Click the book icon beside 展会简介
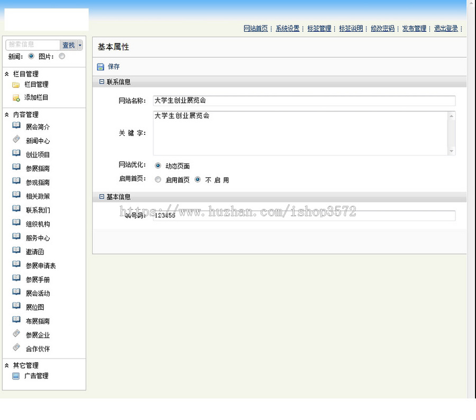 (x=16, y=125)
